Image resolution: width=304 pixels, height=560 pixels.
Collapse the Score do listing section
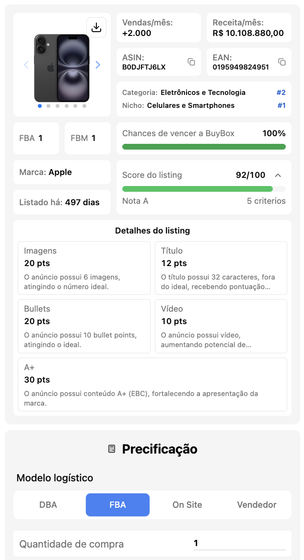click(278, 175)
